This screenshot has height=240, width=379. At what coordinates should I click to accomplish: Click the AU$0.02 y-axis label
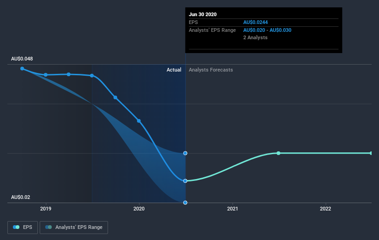[x=21, y=197]
